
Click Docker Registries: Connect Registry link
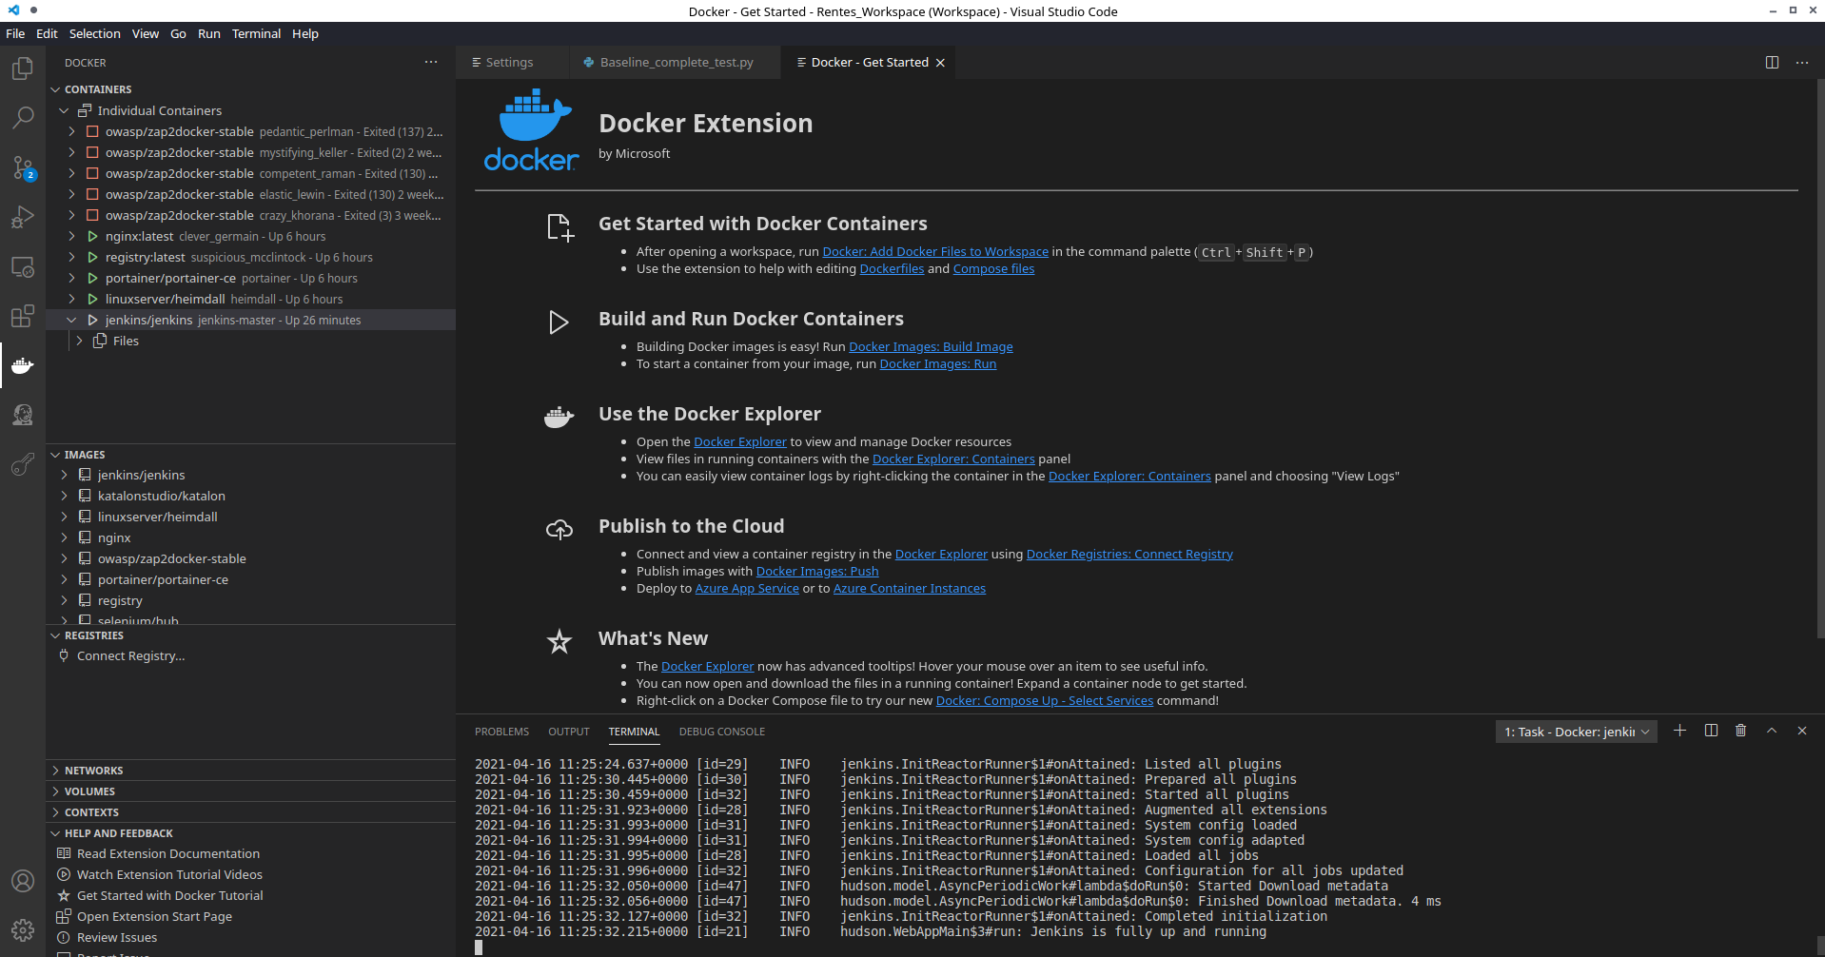(x=1129, y=555)
